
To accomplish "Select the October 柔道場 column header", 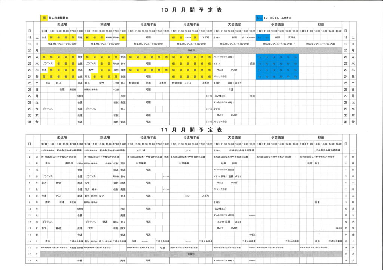I will 62,24.
